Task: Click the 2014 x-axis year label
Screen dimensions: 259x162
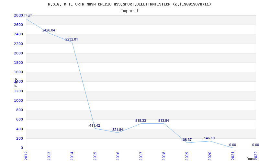Action: pyautogui.click(x=72, y=156)
